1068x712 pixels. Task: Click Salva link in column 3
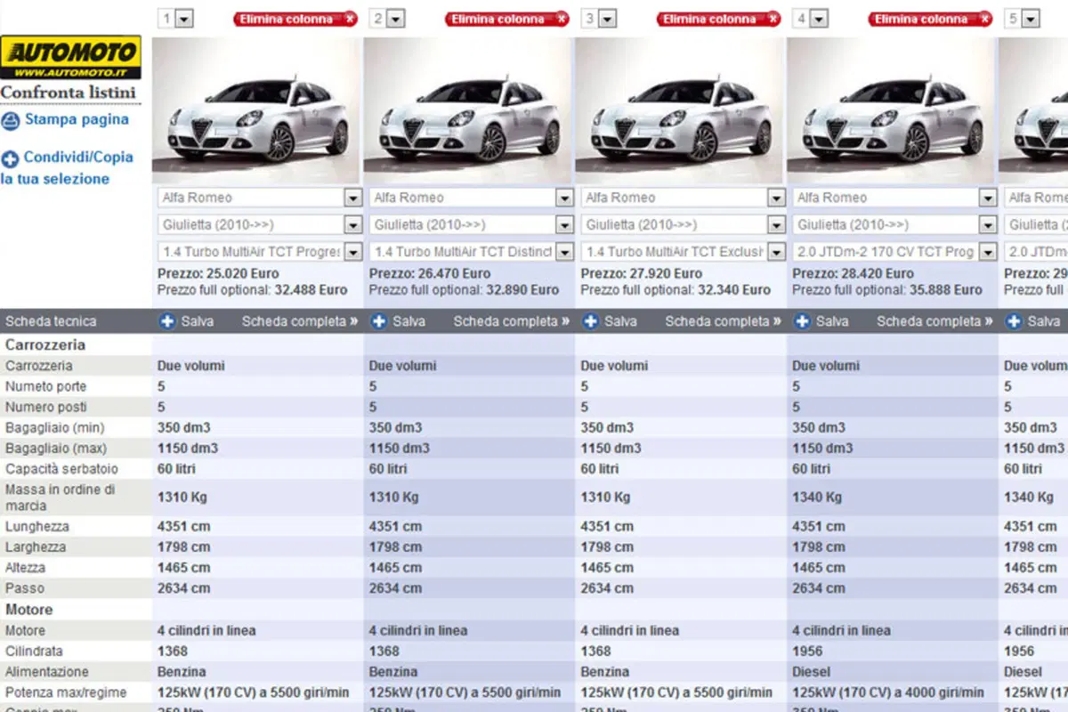click(x=621, y=321)
